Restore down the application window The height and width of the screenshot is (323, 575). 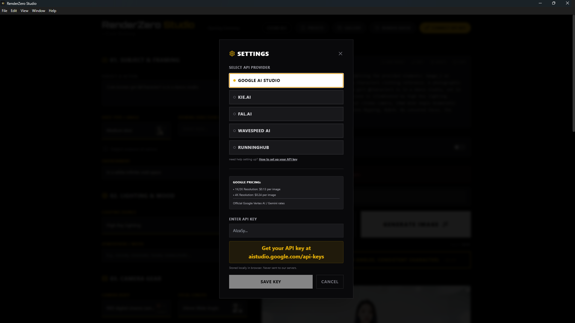coord(554,3)
